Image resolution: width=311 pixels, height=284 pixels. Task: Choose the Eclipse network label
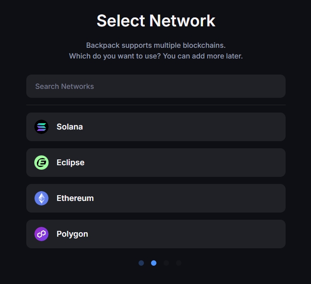click(70, 163)
